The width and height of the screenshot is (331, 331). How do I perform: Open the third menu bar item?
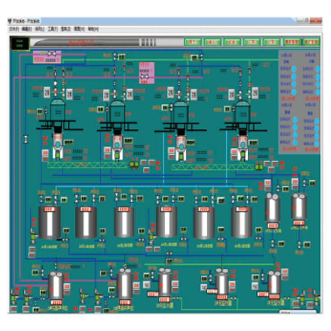[x=40, y=29]
